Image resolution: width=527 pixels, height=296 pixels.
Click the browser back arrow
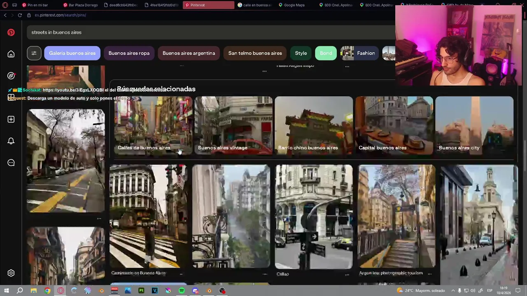click(x=5, y=15)
